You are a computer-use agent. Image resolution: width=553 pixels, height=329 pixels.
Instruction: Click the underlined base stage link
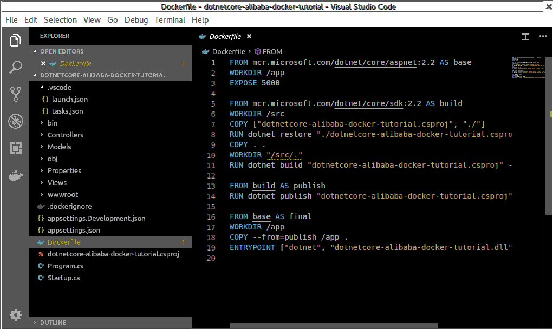262,216
